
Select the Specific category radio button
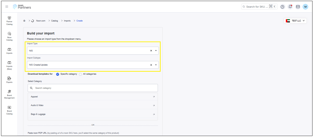58,74
